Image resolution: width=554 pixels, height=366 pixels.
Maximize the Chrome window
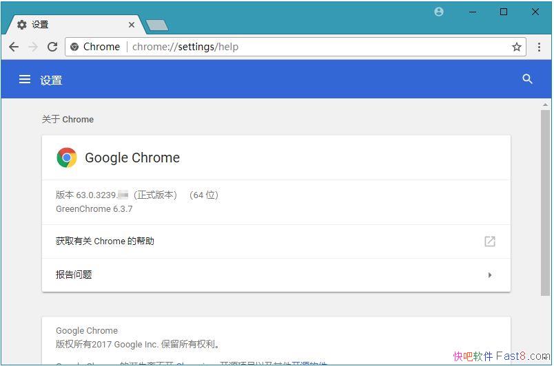[x=504, y=12]
